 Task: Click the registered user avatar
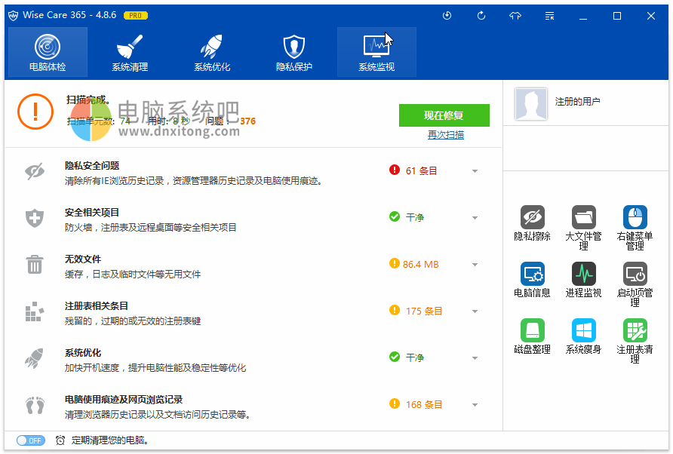531,104
